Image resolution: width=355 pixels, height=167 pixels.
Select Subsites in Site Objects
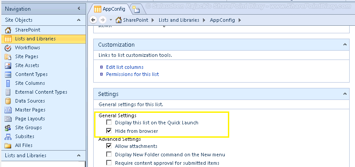[25, 136]
